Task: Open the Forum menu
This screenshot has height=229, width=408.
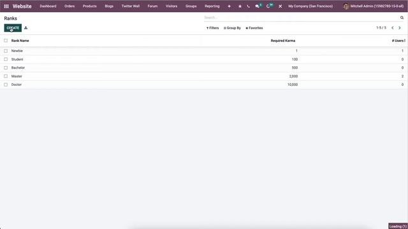Action: (152, 6)
